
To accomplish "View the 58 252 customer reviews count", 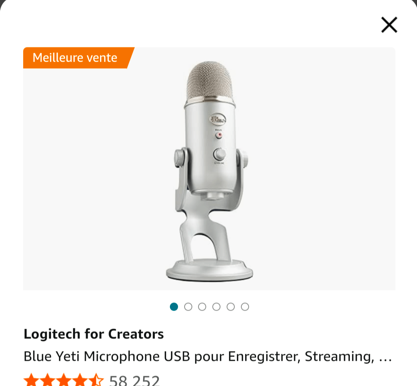I will 134,381.
